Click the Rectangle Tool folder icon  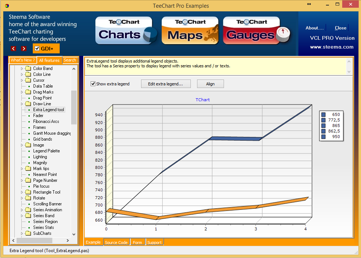click(x=28, y=192)
